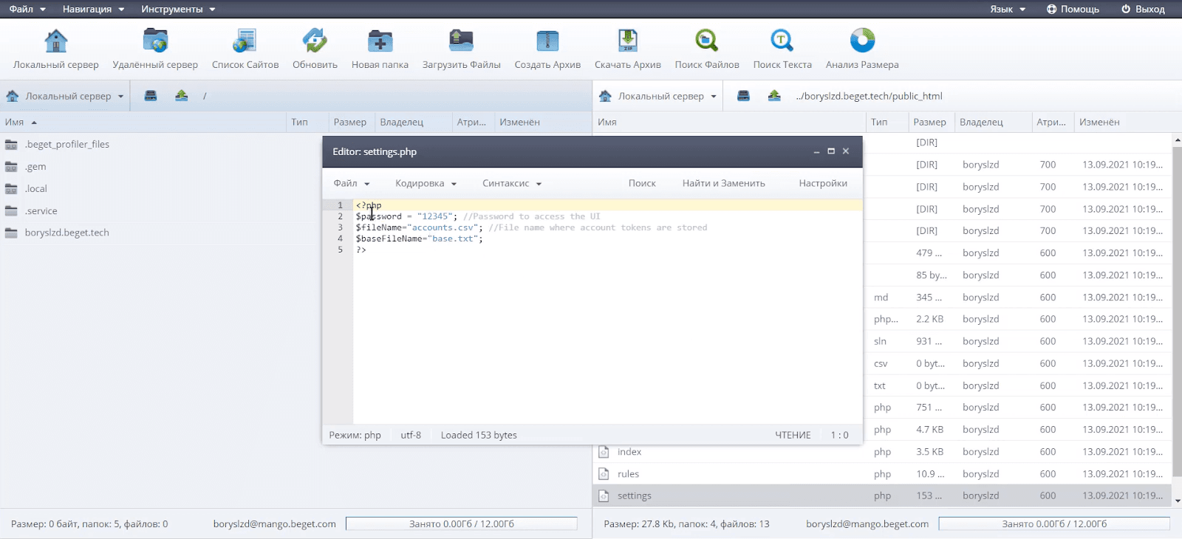Create a new folder with Новая папка
Image resolution: width=1182 pixels, height=539 pixels.
pos(380,41)
